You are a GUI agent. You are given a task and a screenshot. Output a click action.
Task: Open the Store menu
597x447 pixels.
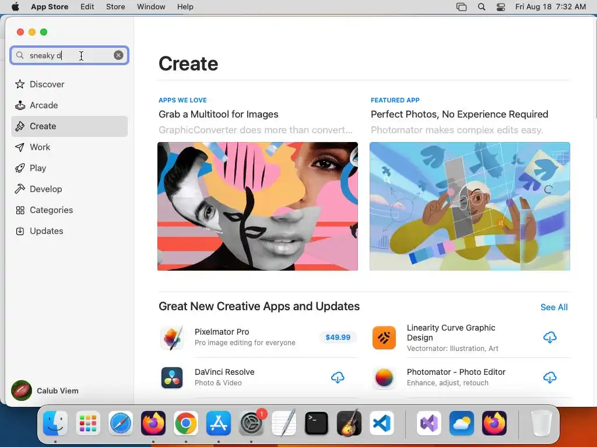115,7
